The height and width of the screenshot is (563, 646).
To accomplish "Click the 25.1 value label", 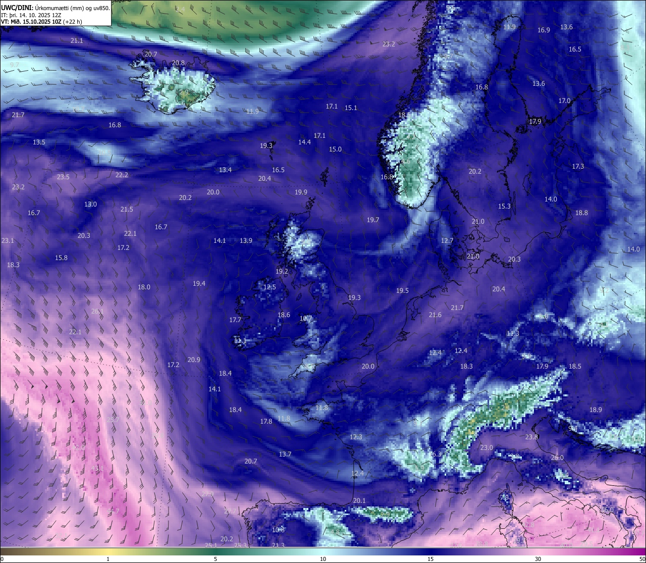I will pyautogui.click(x=211, y=545).
